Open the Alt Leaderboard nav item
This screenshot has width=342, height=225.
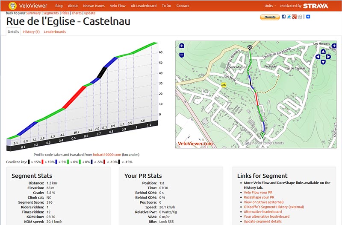click(x=144, y=6)
